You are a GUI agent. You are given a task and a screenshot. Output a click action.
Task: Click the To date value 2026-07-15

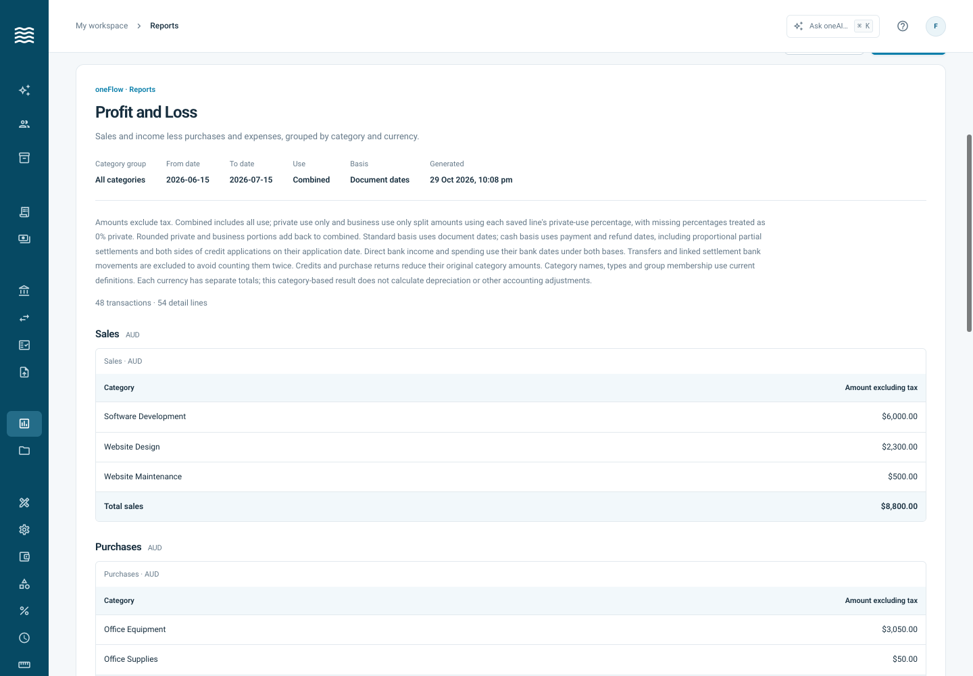point(251,180)
